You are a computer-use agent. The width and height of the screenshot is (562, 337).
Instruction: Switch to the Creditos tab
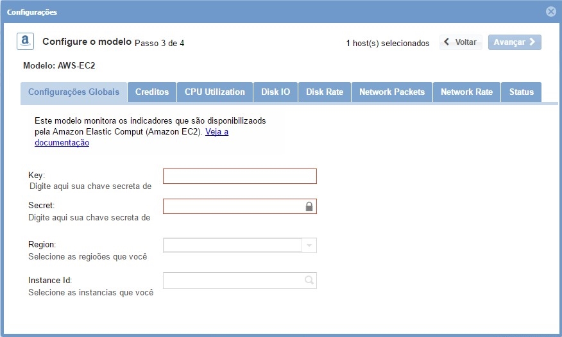click(x=152, y=92)
